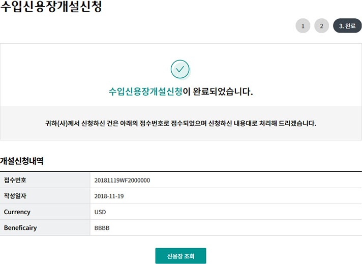This screenshot has width=362, height=264.
Task: Click the green 수입신용장개설신청 text in message
Action: tap(145, 92)
